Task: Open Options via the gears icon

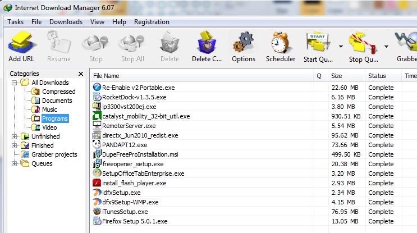Action: click(x=243, y=42)
